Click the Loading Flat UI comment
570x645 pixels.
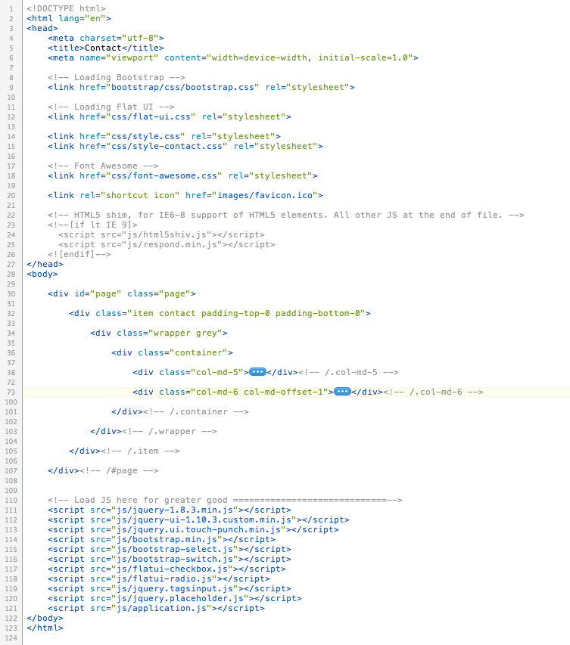(x=111, y=107)
